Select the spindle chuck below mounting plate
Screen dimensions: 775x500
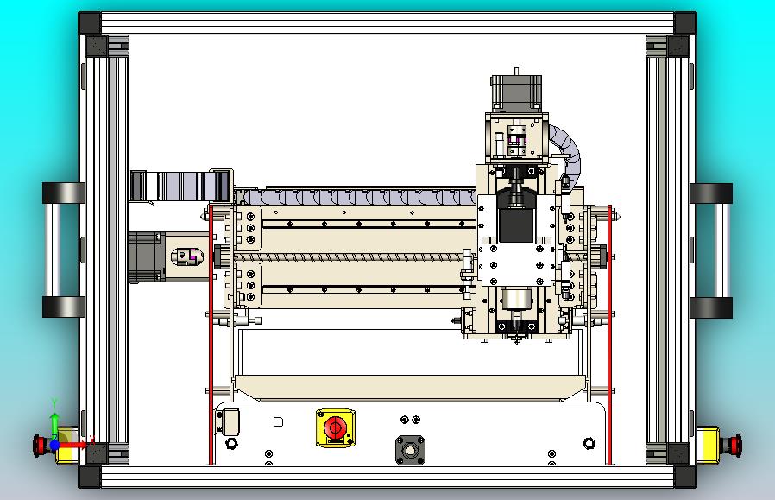(516, 299)
